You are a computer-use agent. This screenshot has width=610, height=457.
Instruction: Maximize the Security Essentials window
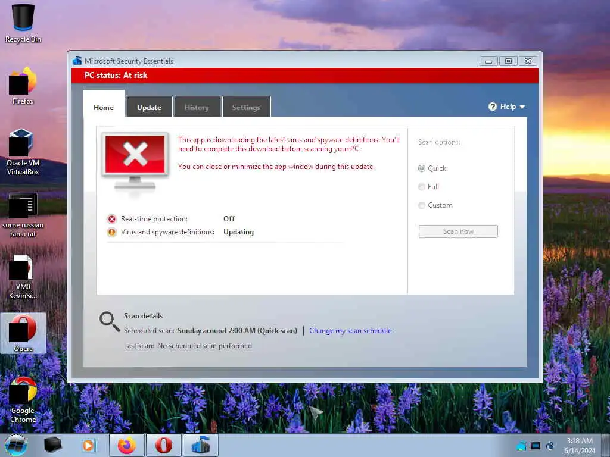tap(508, 61)
